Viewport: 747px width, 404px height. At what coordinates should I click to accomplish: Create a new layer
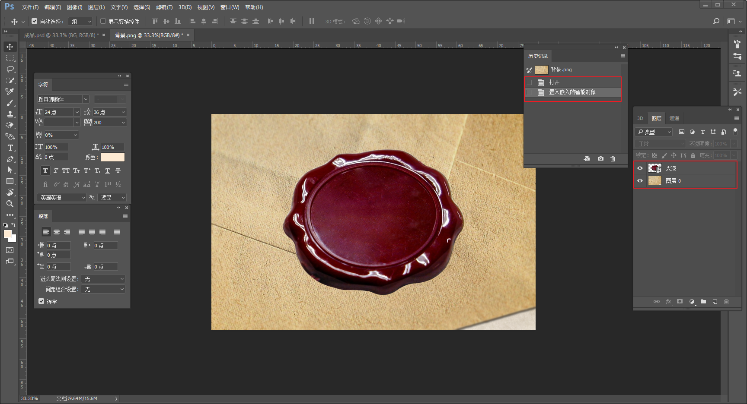point(715,302)
